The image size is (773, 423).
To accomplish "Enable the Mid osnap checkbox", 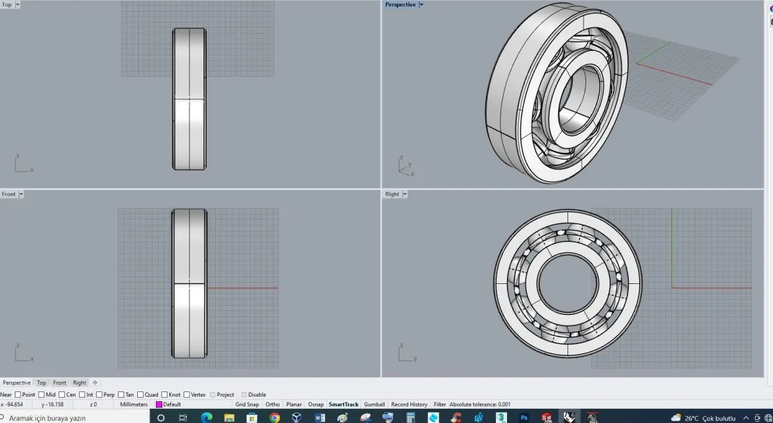I will pos(41,395).
